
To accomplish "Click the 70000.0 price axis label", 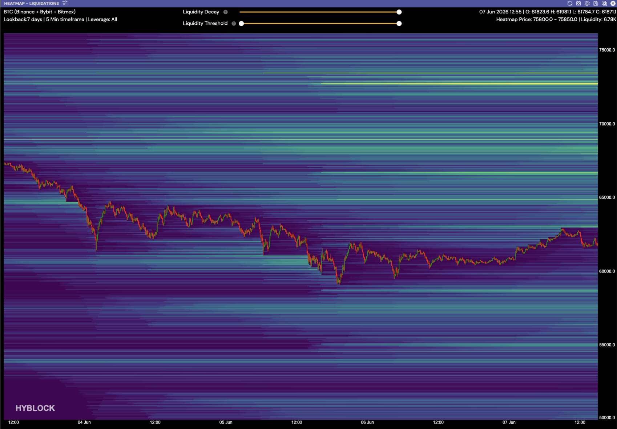I will point(607,124).
